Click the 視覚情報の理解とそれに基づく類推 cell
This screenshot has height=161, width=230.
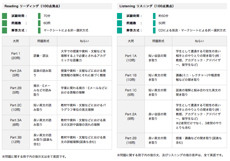(x=84, y=73)
